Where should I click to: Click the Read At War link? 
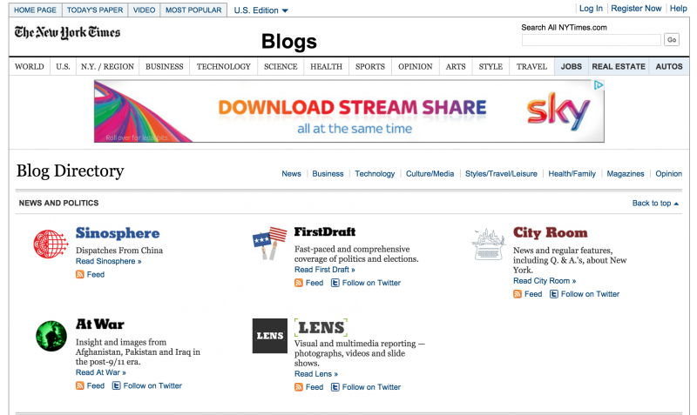(100, 373)
